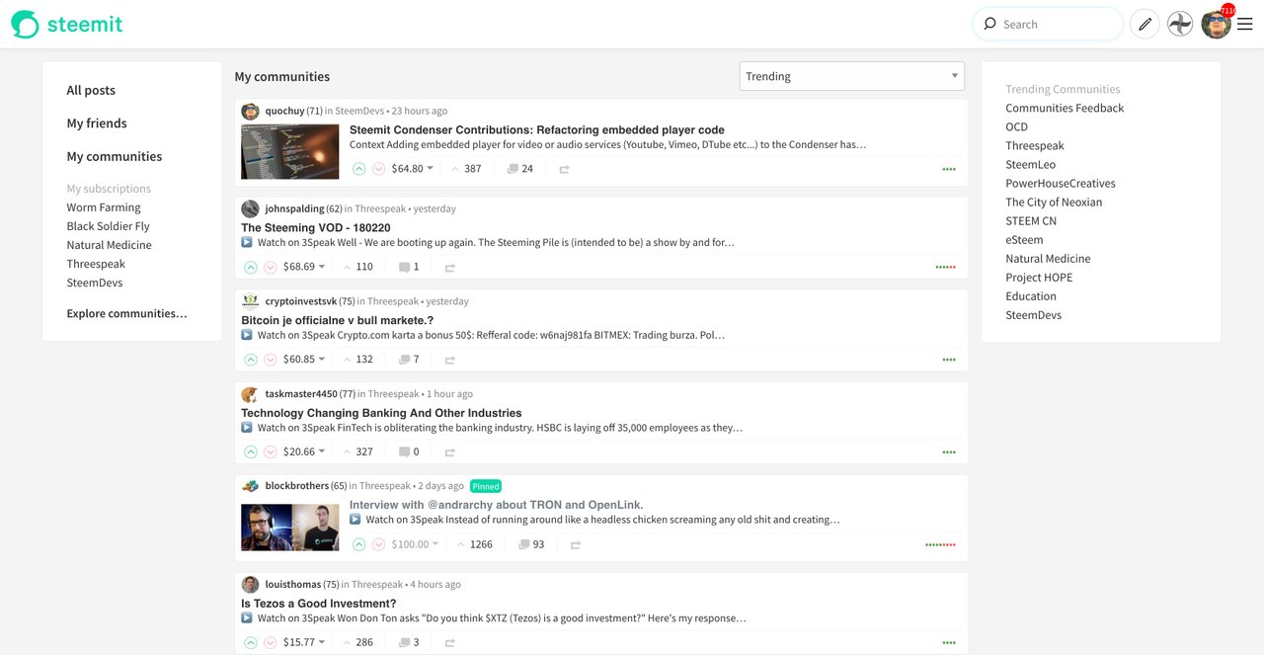This screenshot has width=1264, height=655.
Task: Downvote Technology Changing Banking post
Action: 270,451
